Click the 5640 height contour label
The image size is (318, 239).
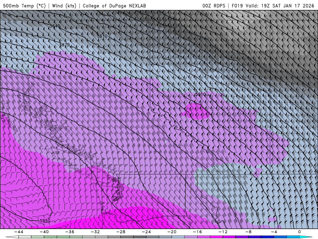coord(55,26)
